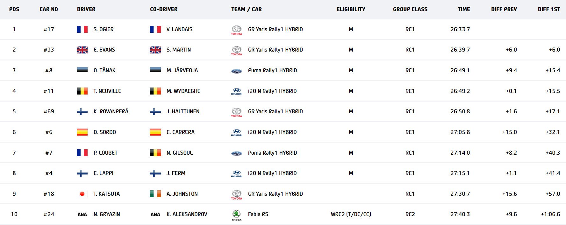The height and width of the screenshot is (225, 566).
Task: Click car number #24
Action: coord(49,214)
